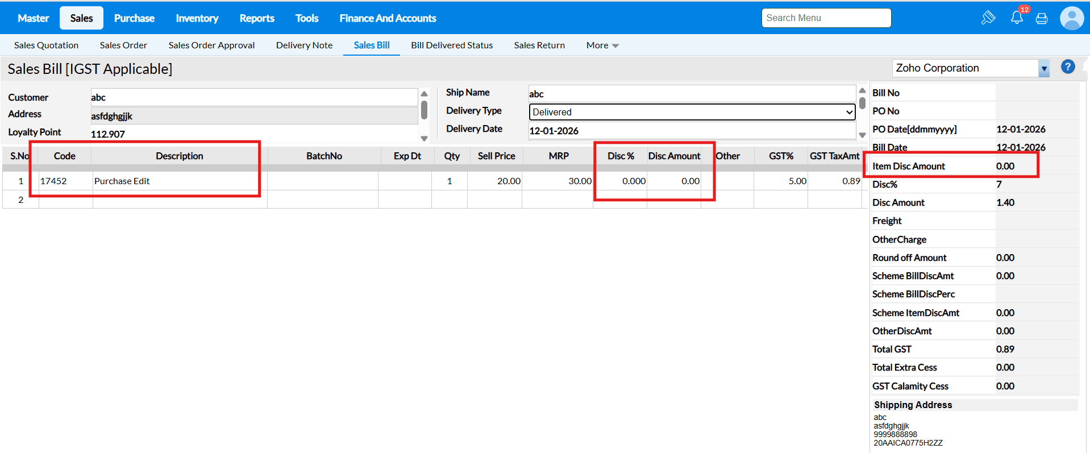This screenshot has width=1090, height=453.
Task: Go to the Delivery Note tab
Action: point(304,45)
